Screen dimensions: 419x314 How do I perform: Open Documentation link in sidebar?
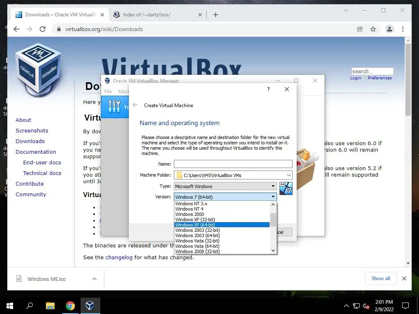click(x=36, y=152)
